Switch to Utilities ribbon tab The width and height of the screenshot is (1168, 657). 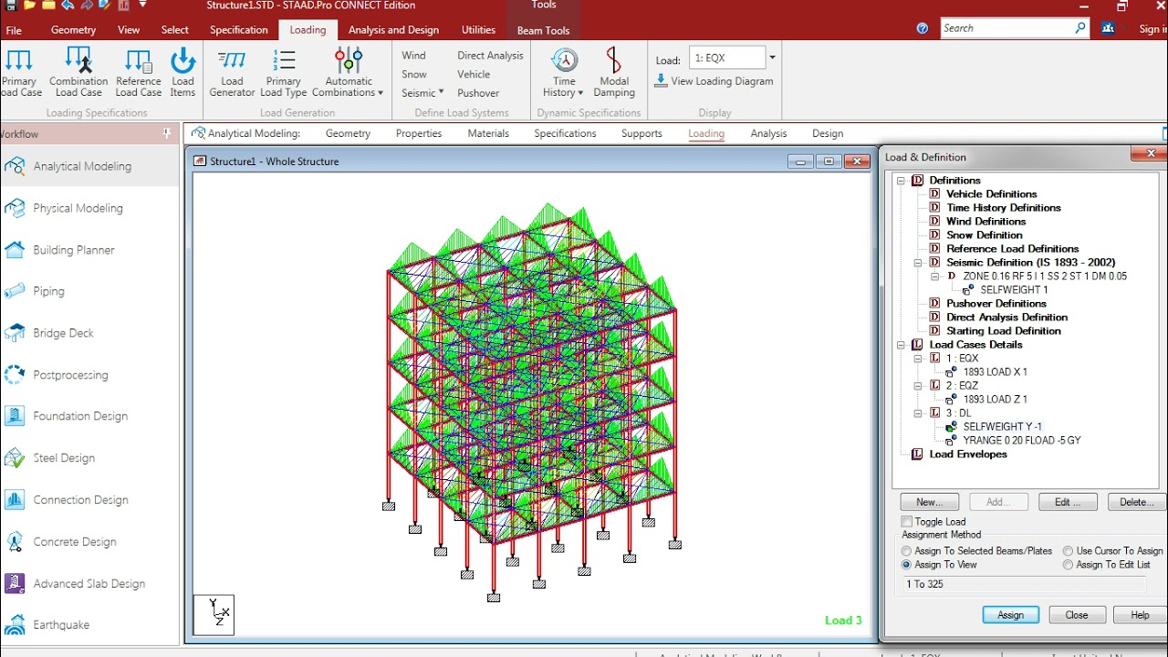tap(478, 30)
